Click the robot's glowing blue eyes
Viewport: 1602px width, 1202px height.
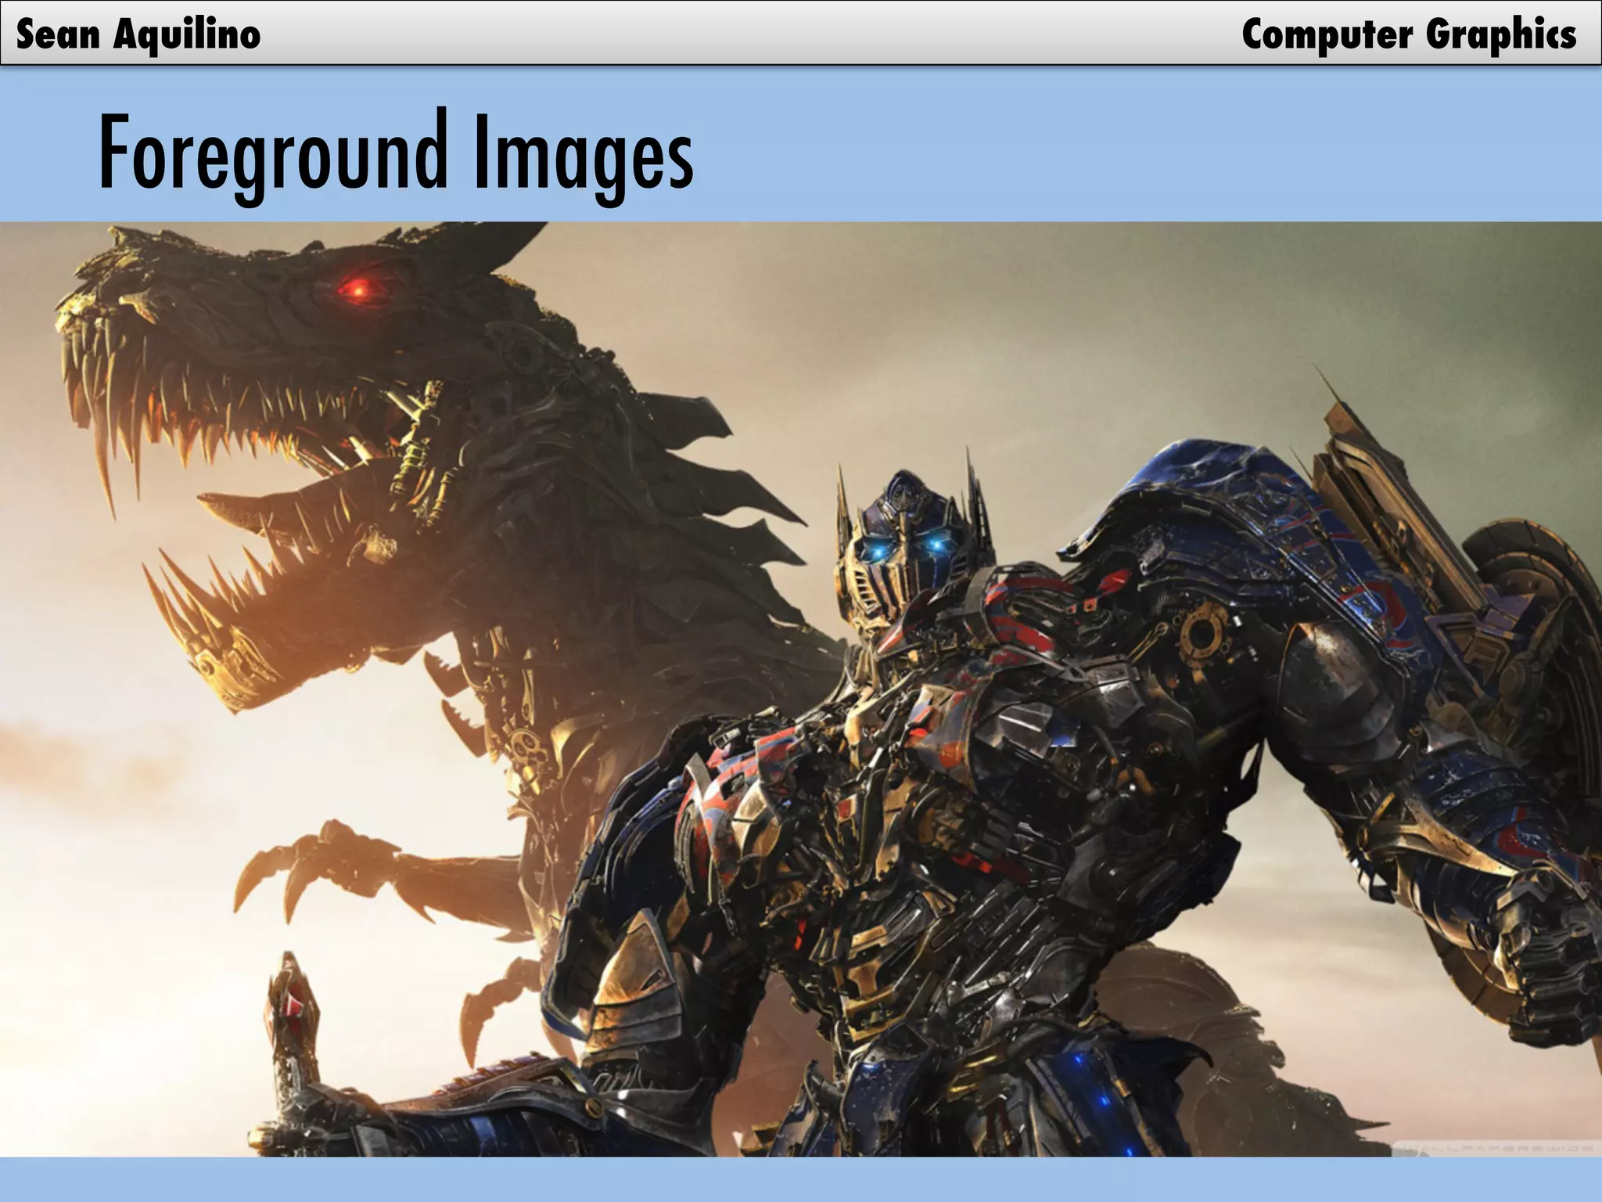907,550
